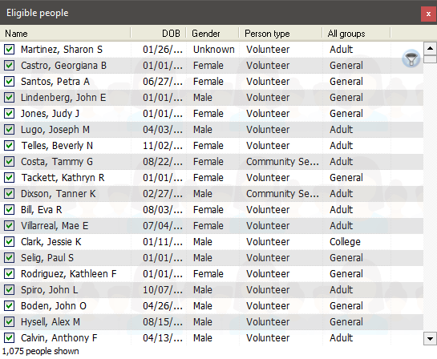Select the Costa, Tammy G Community Service entry
The width and height of the screenshot is (437, 359).
282,162
